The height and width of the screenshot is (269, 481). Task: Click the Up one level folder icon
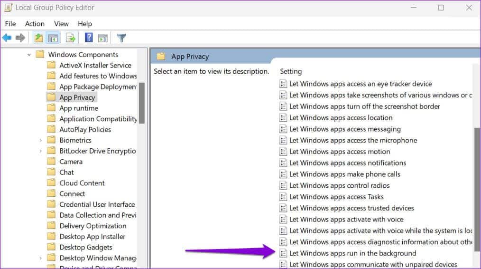point(38,38)
